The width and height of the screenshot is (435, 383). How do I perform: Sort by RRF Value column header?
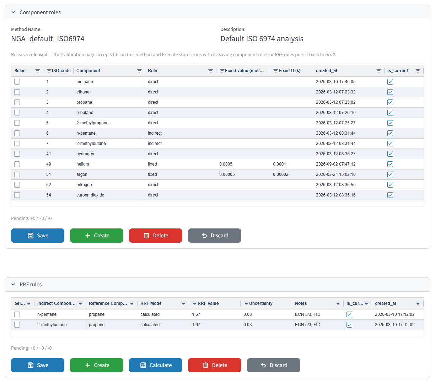pos(208,303)
